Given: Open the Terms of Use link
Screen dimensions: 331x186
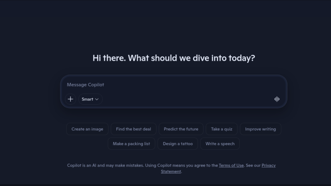Looking at the screenshot, I should pyautogui.click(x=231, y=166).
